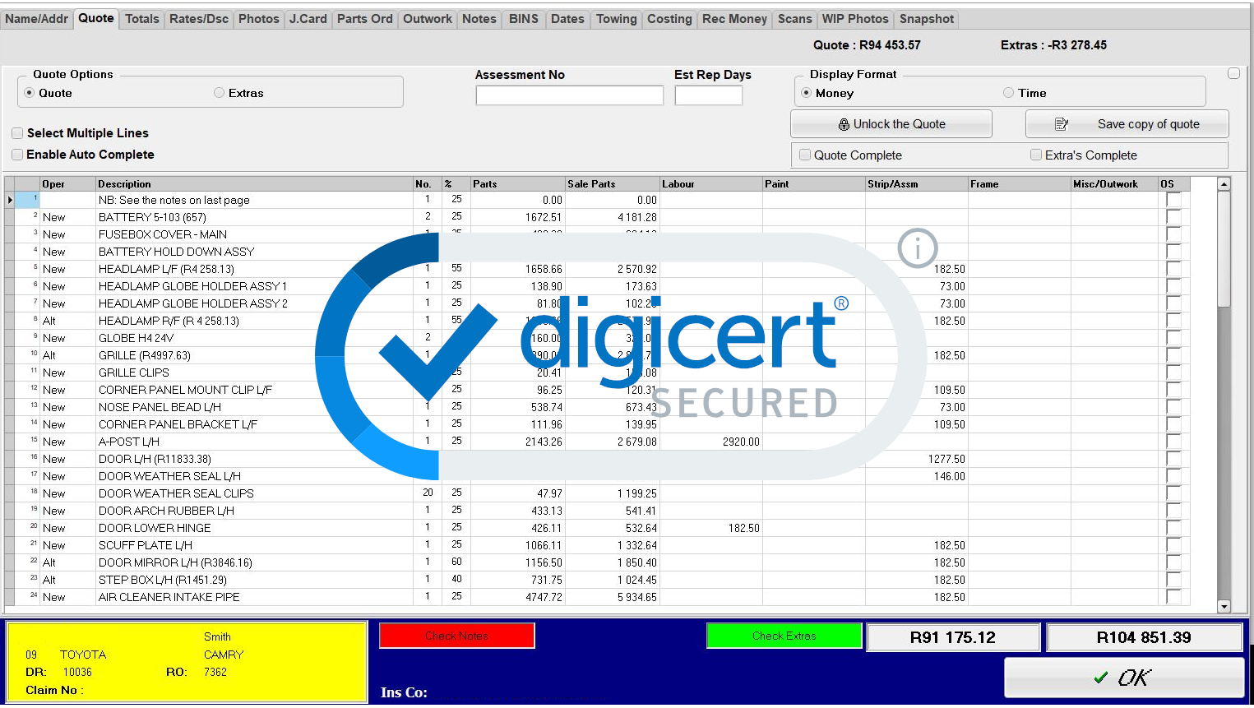
Task: Click Strip/Assm value 1277.50
Action: (x=946, y=459)
